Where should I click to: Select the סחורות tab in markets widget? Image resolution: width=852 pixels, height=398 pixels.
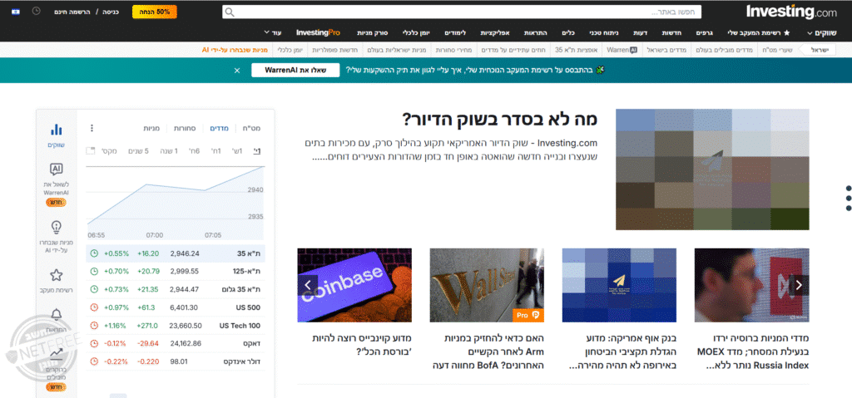pos(185,129)
